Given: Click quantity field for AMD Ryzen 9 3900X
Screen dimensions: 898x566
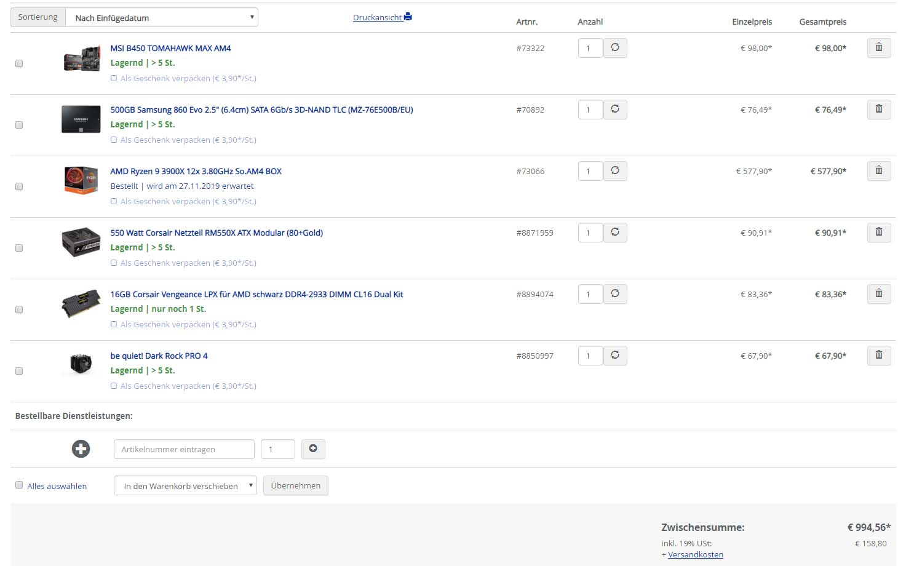Looking at the screenshot, I should click(590, 171).
